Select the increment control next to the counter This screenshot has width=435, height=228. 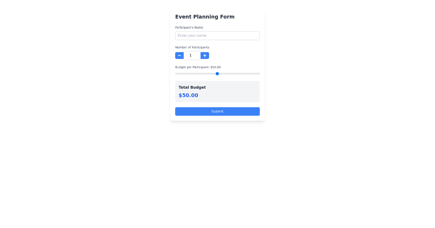(205, 55)
